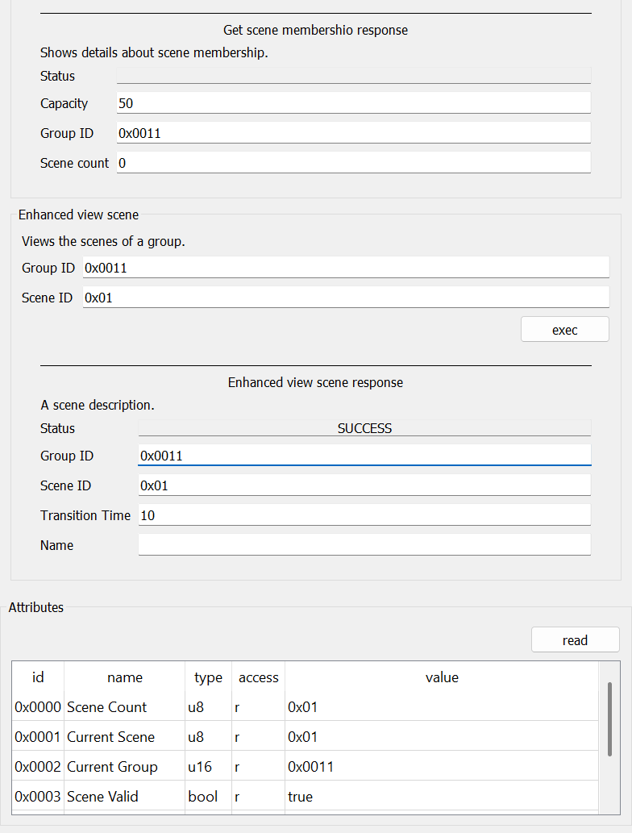This screenshot has width=632, height=833.
Task: Click the read button in Attributes
Action: tap(576, 639)
